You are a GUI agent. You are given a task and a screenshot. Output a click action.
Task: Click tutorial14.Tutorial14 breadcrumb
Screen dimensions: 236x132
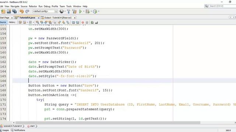click(13, 126)
